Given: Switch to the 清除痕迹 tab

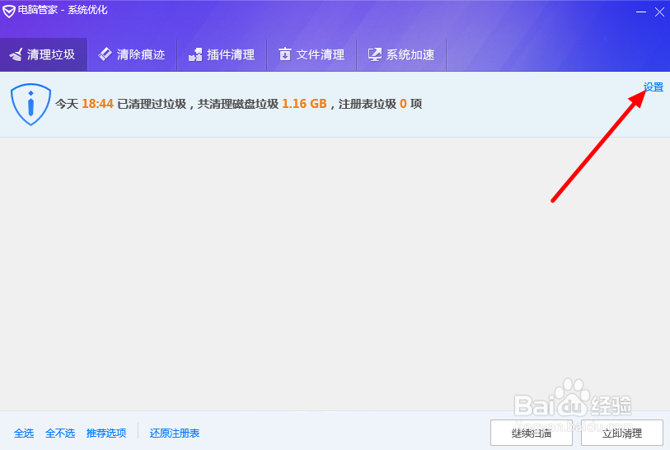Looking at the screenshot, I should point(133,54).
